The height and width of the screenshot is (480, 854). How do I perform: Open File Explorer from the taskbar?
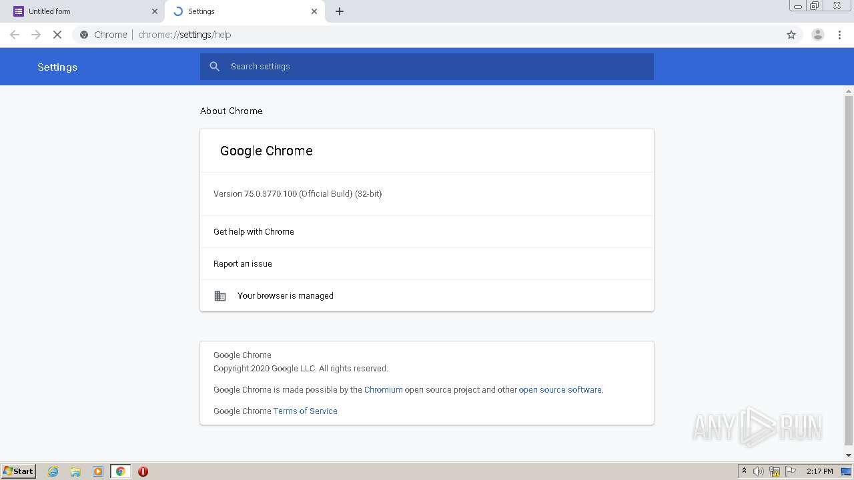click(x=75, y=471)
